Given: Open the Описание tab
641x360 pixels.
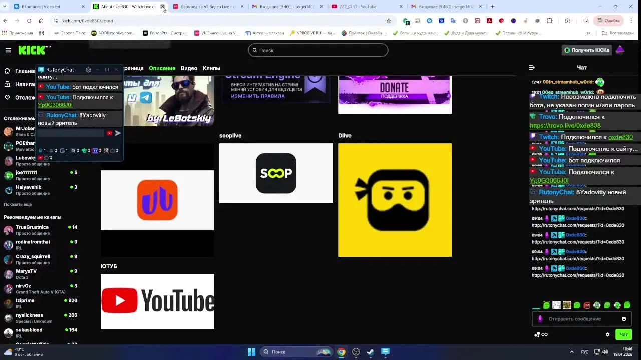Looking at the screenshot, I should click(162, 68).
